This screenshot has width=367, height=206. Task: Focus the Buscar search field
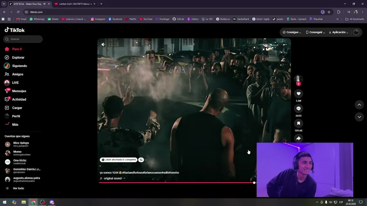pyautogui.click(x=23, y=39)
